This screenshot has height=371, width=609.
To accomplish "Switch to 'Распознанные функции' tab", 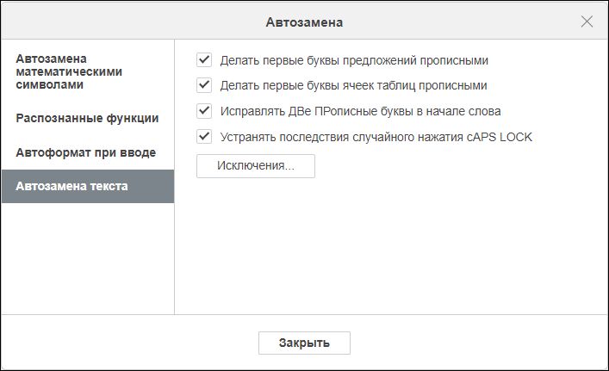I will pos(88,119).
